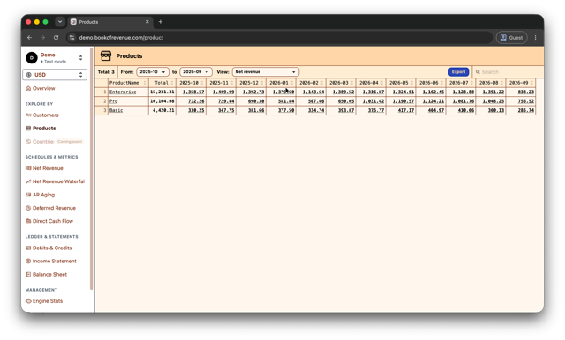Go forward using the browser forward arrow

(42, 37)
